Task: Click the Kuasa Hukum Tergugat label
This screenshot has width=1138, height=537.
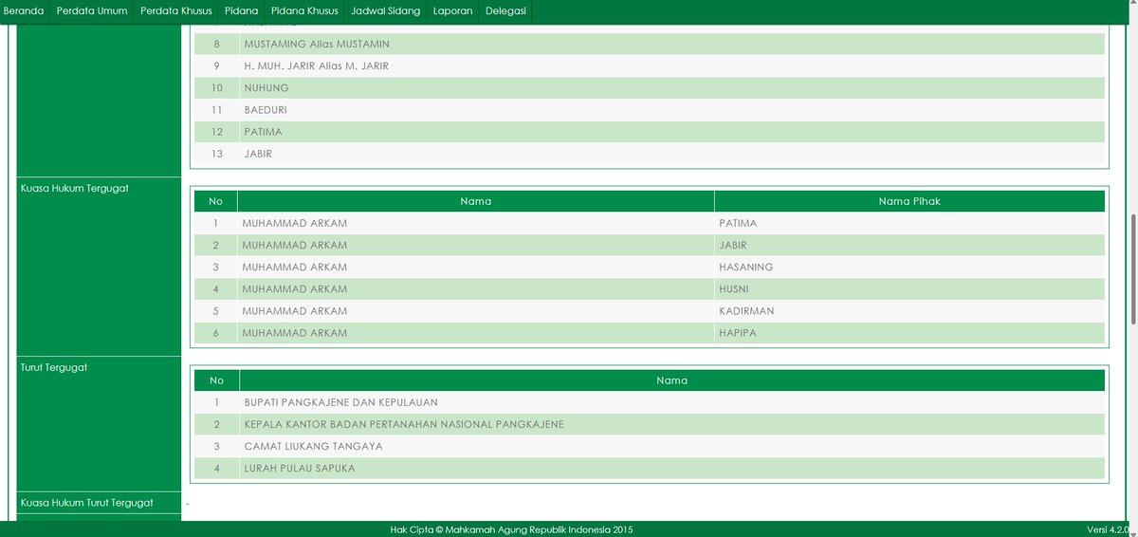Action: [75, 188]
